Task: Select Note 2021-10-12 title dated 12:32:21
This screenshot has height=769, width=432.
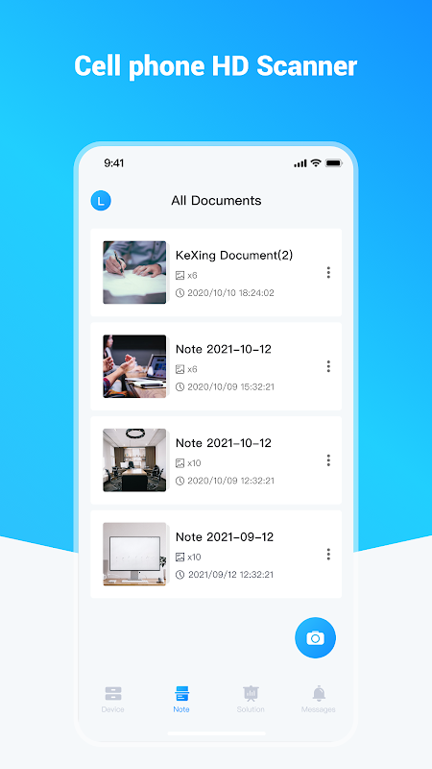Action: point(224,443)
